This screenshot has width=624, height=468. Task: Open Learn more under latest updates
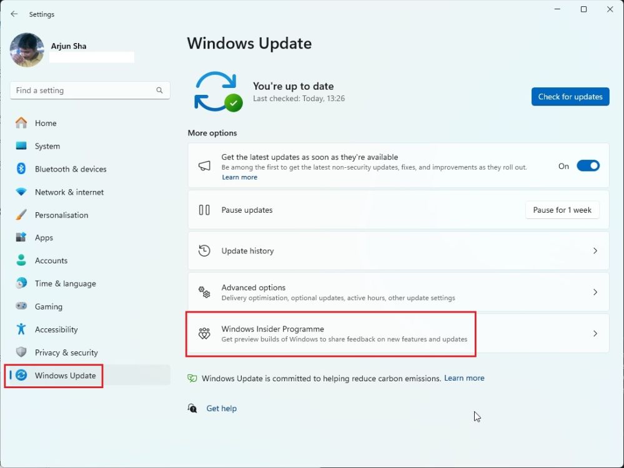pos(239,177)
